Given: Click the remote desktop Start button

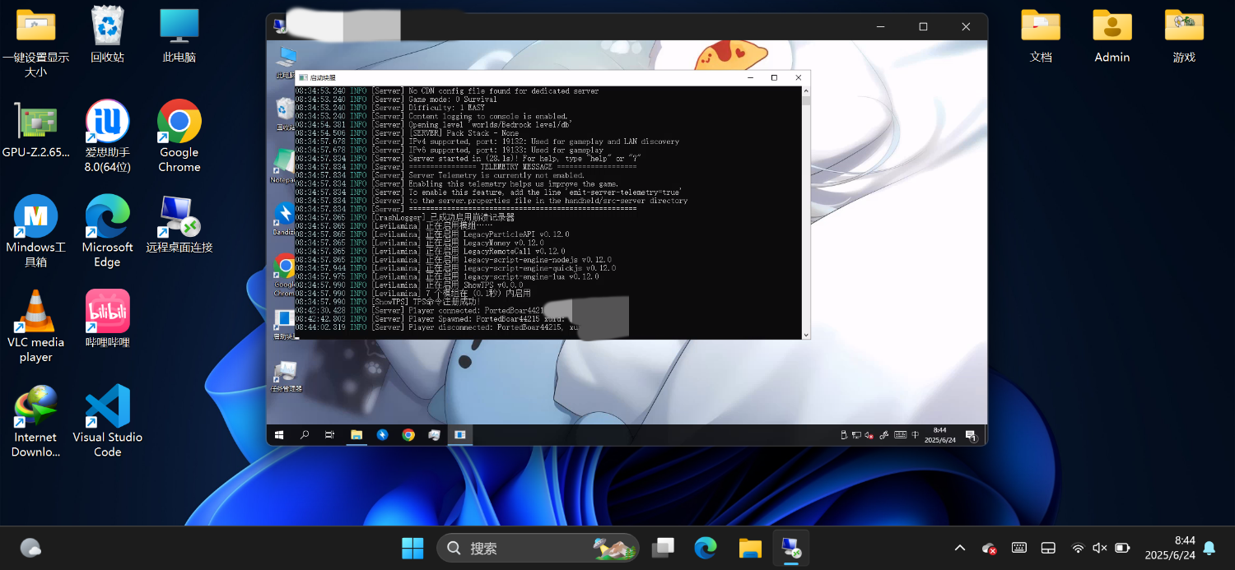Looking at the screenshot, I should pyautogui.click(x=279, y=435).
